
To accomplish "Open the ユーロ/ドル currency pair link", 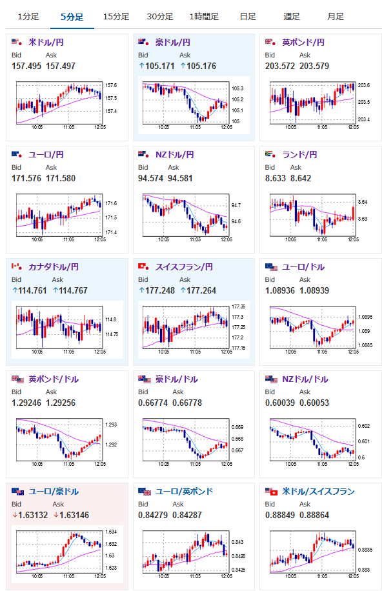I will pos(303,267).
